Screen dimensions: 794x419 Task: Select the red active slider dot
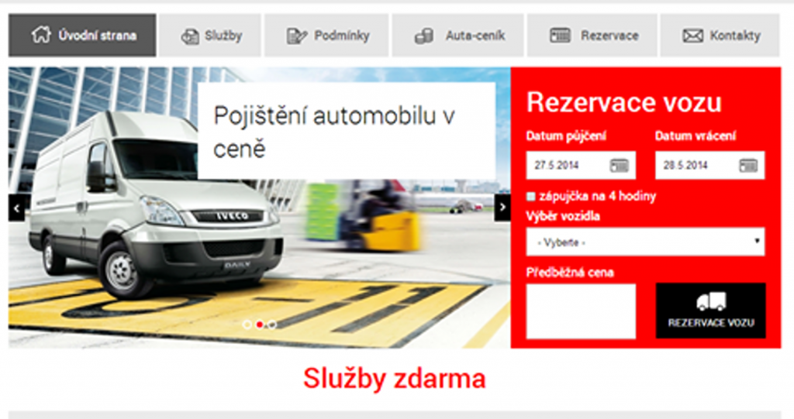click(260, 325)
